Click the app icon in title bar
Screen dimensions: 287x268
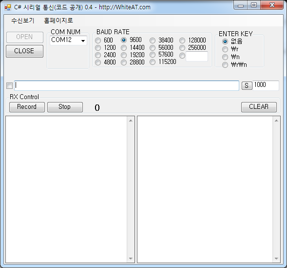pos(8,7)
